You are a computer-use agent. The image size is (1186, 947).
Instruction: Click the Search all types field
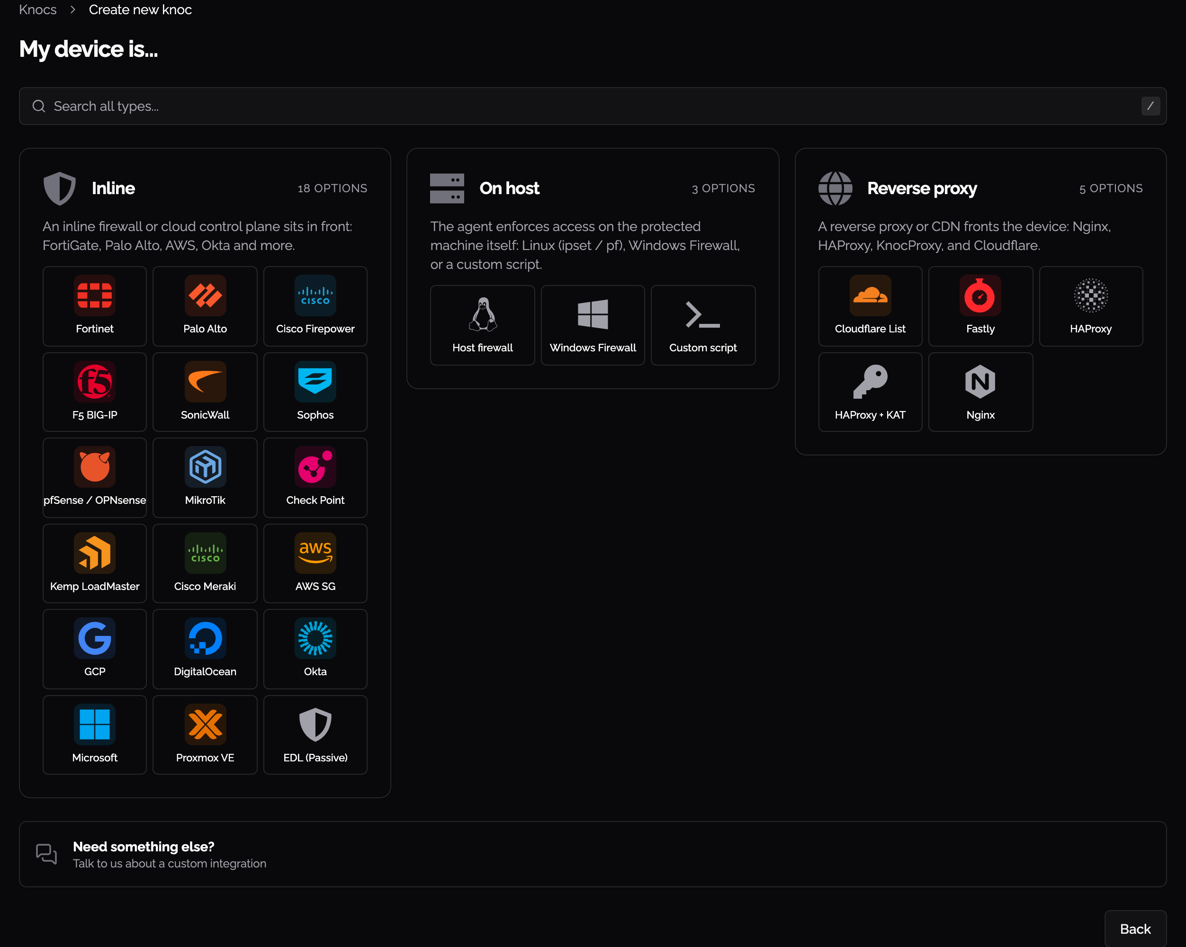click(593, 106)
